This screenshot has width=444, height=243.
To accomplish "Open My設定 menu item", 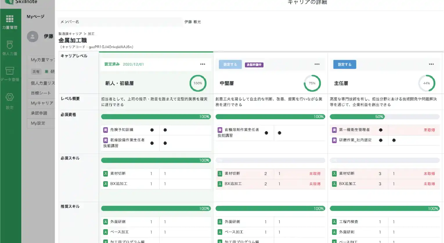I will (41, 123).
